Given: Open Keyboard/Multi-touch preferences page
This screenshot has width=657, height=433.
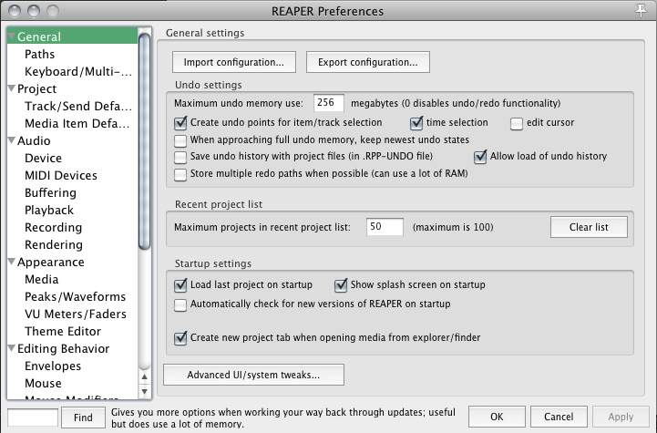Looking at the screenshot, I should coord(78,72).
